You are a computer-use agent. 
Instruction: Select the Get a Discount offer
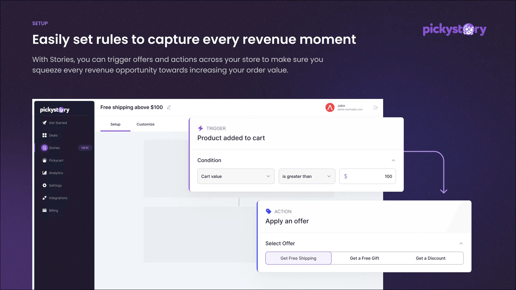pyautogui.click(x=431, y=258)
